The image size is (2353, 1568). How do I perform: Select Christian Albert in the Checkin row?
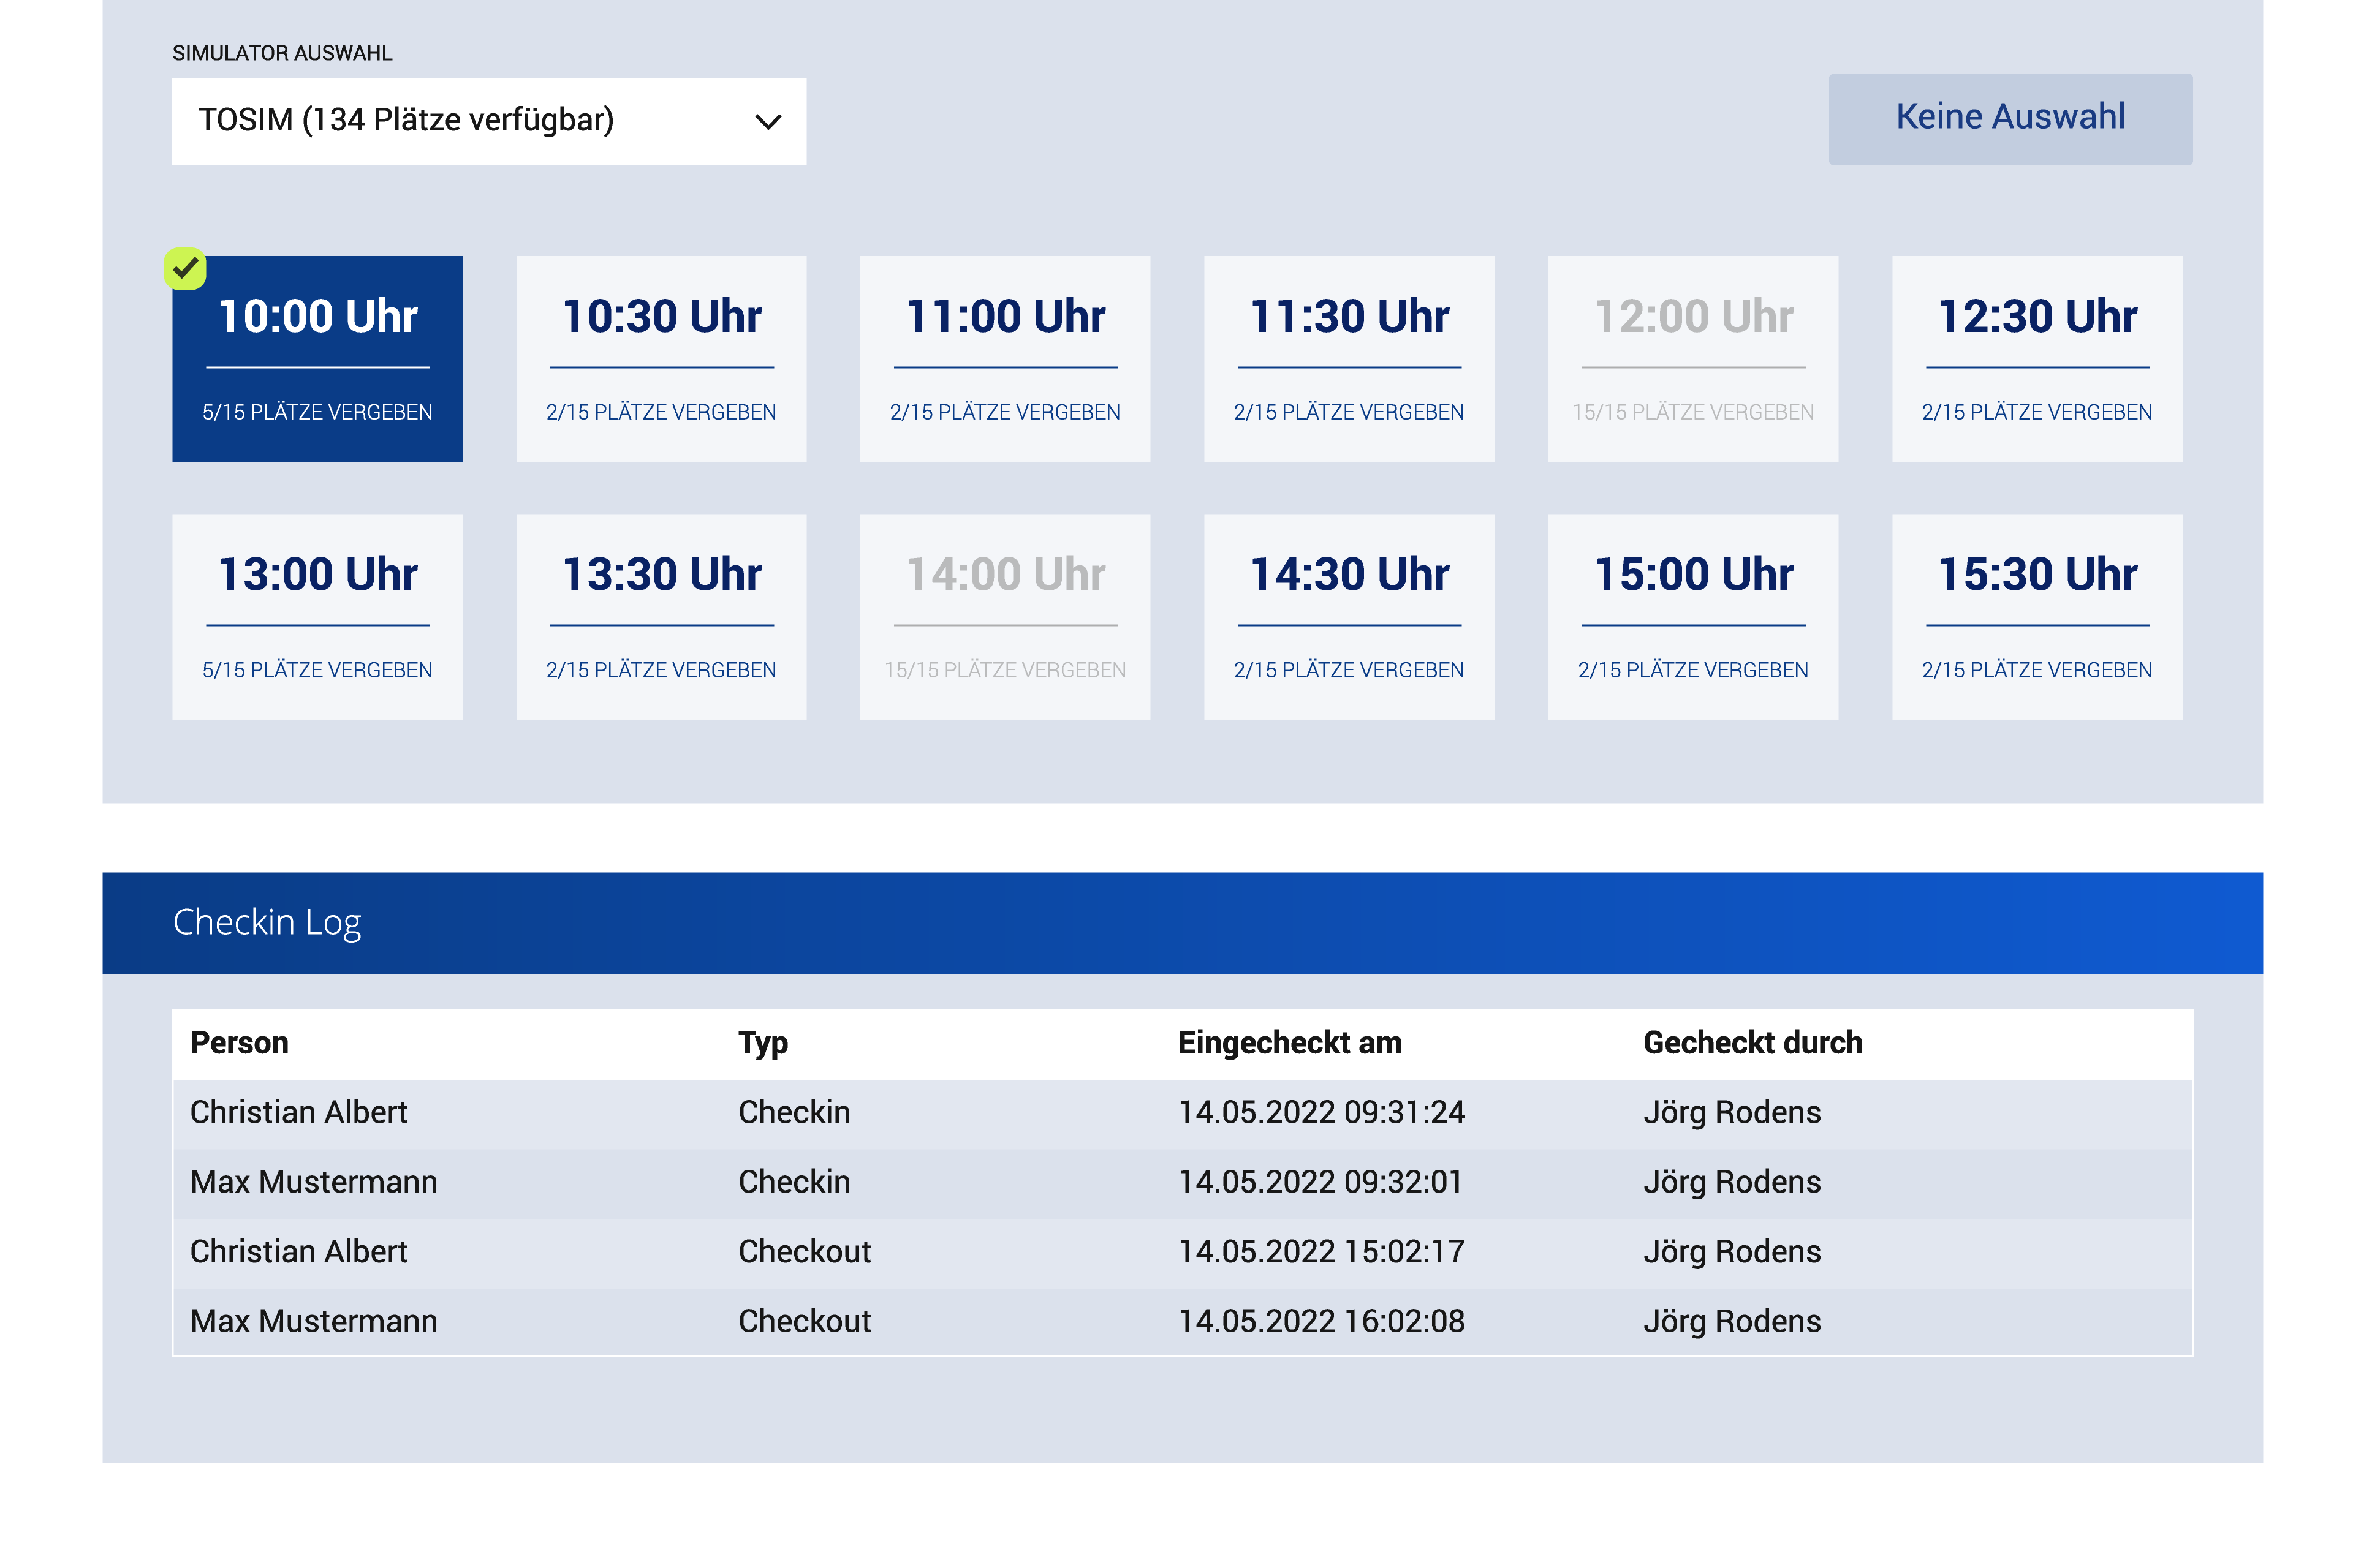click(298, 1113)
